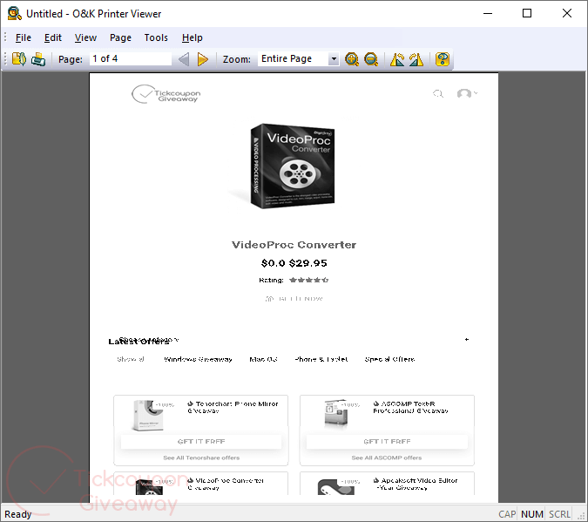Screen dimensions: 588x522
Task: Click the search icon on the previewed page
Action: pyautogui.click(x=438, y=93)
